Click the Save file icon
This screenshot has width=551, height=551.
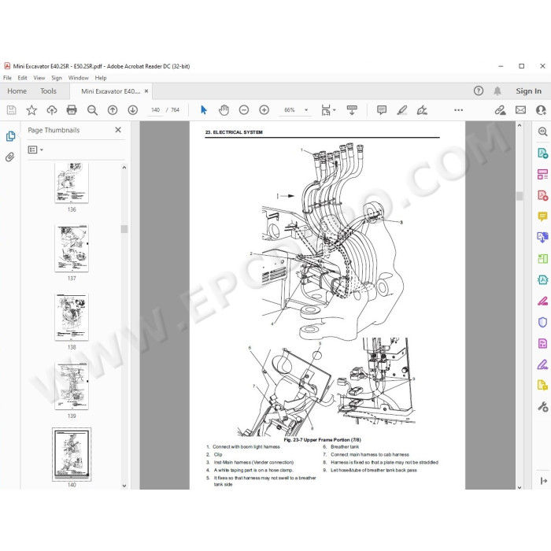pyautogui.click(x=11, y=110)
